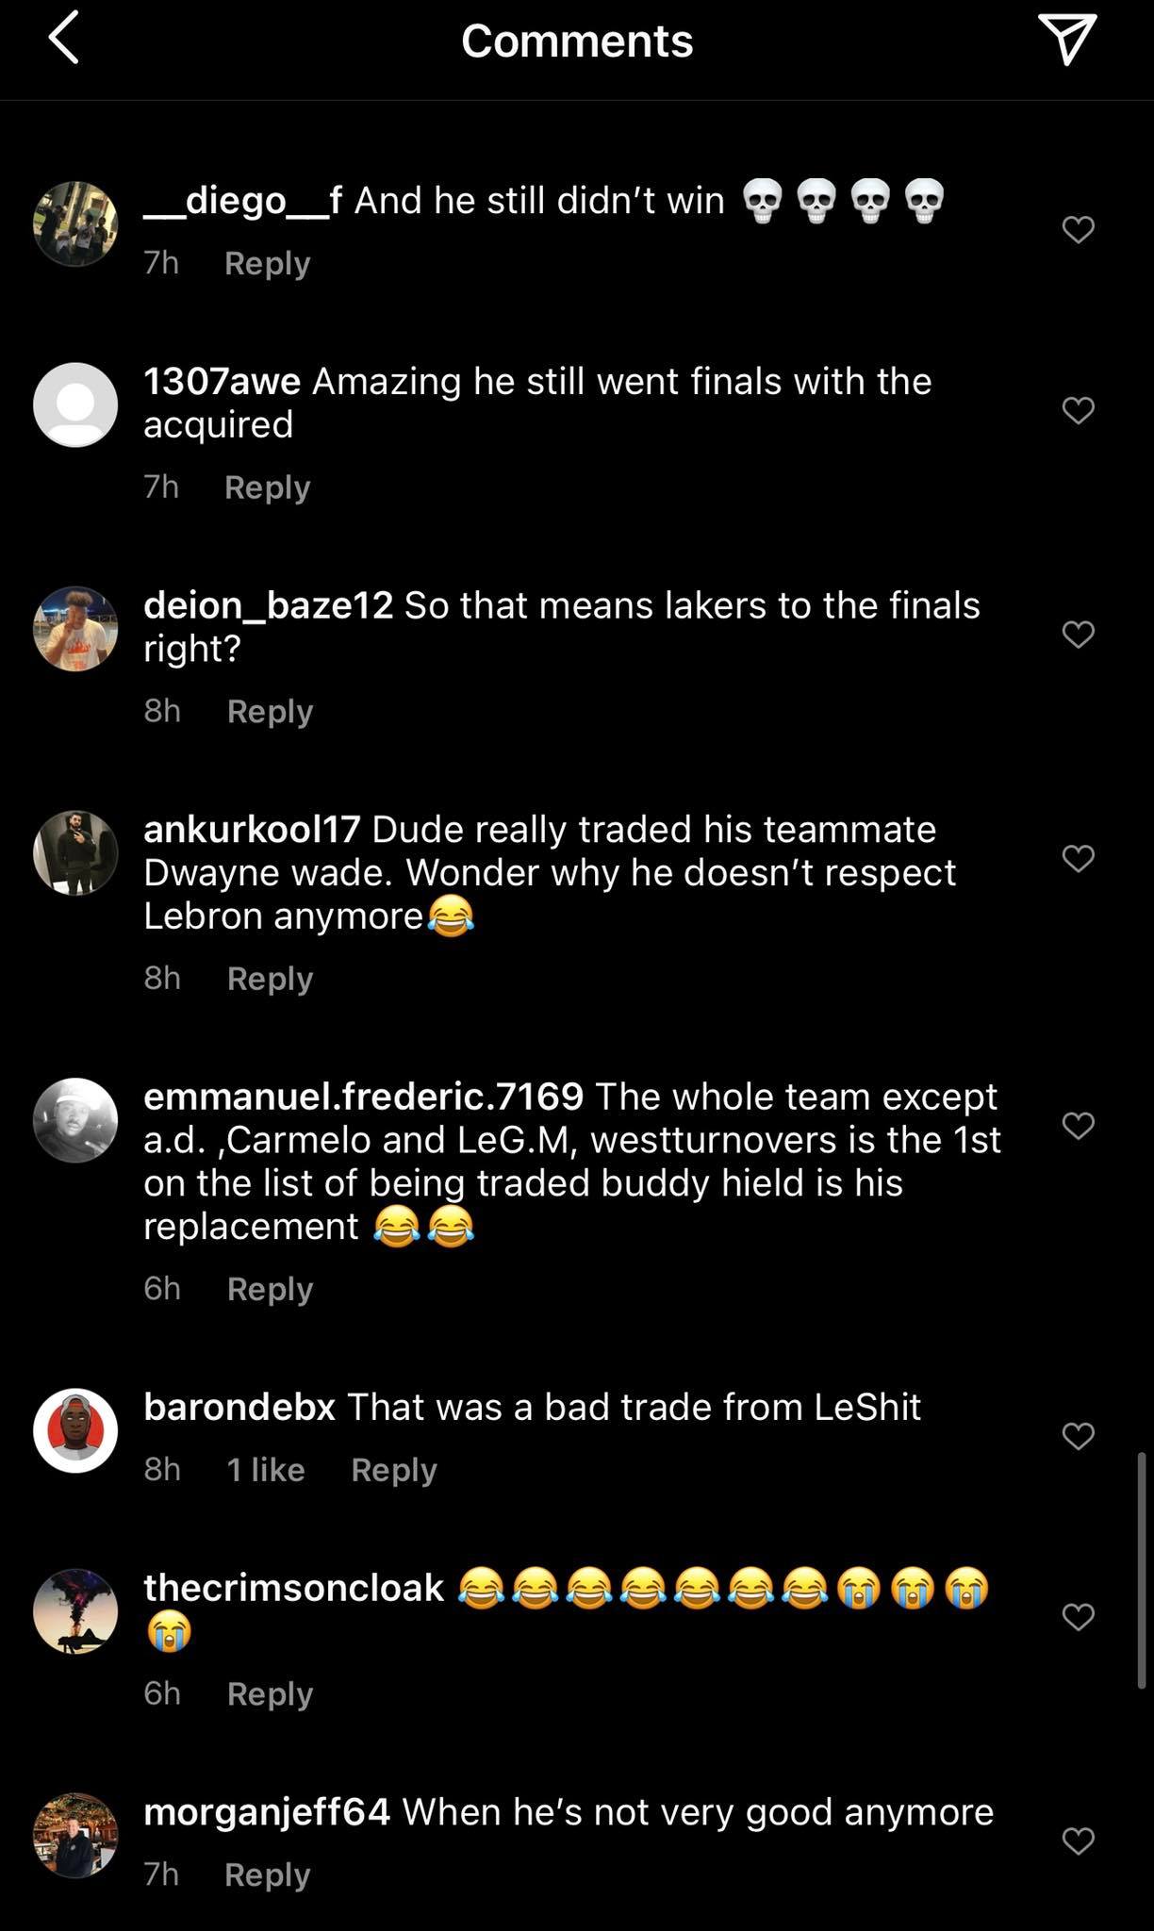
Task: Click barondebx's red profile picture
Action: click(75, 1429)
